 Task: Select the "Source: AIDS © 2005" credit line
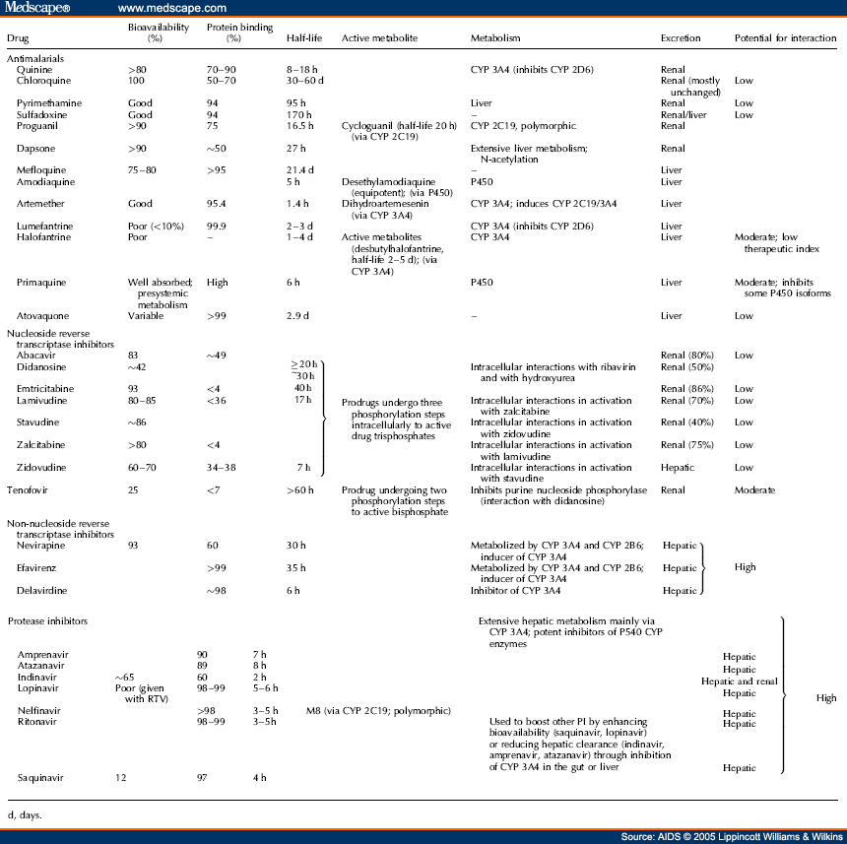pos(732,836)
